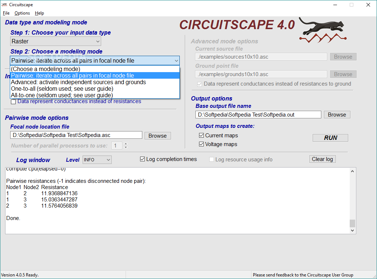Click the Current source file path field

point(261,57)
